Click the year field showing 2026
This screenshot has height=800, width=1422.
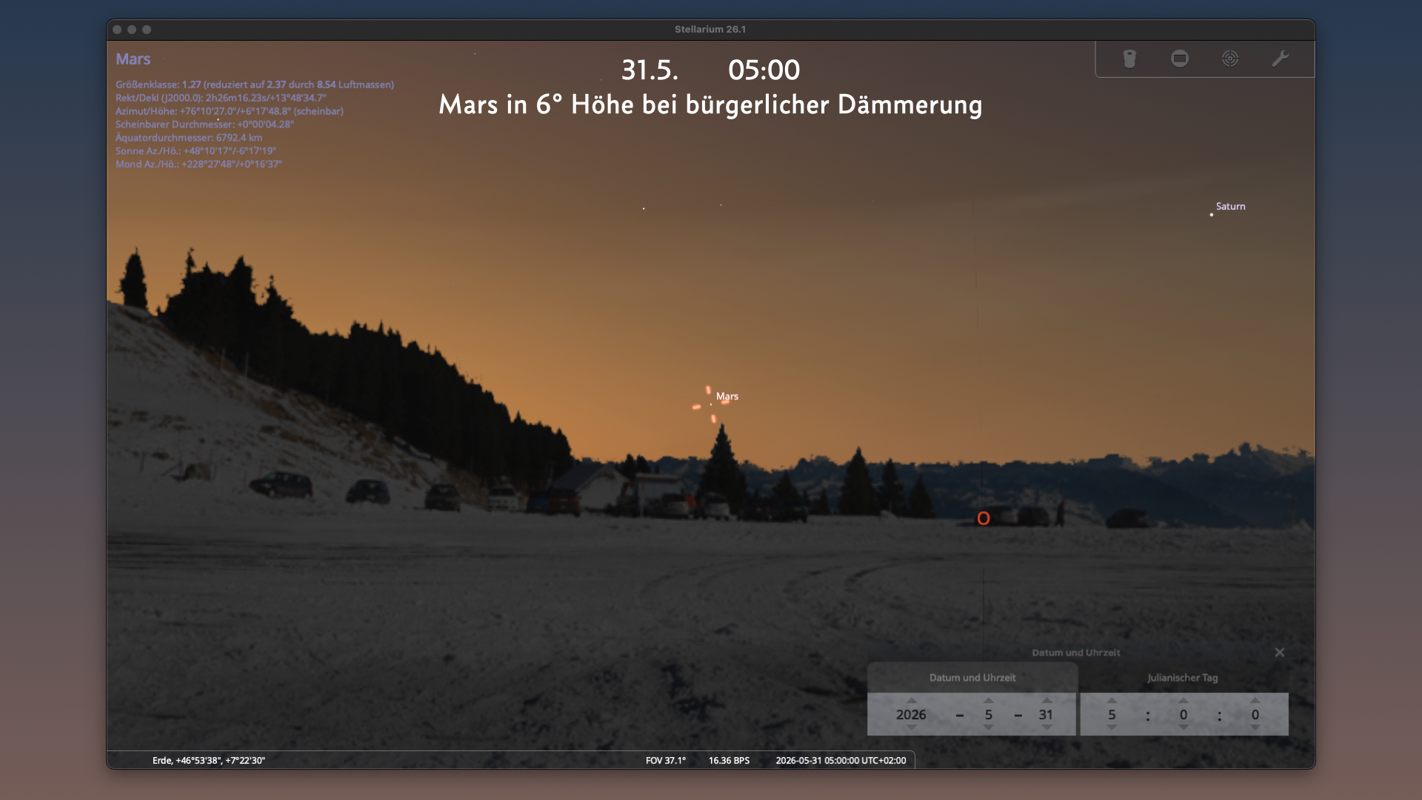(911, 715)
